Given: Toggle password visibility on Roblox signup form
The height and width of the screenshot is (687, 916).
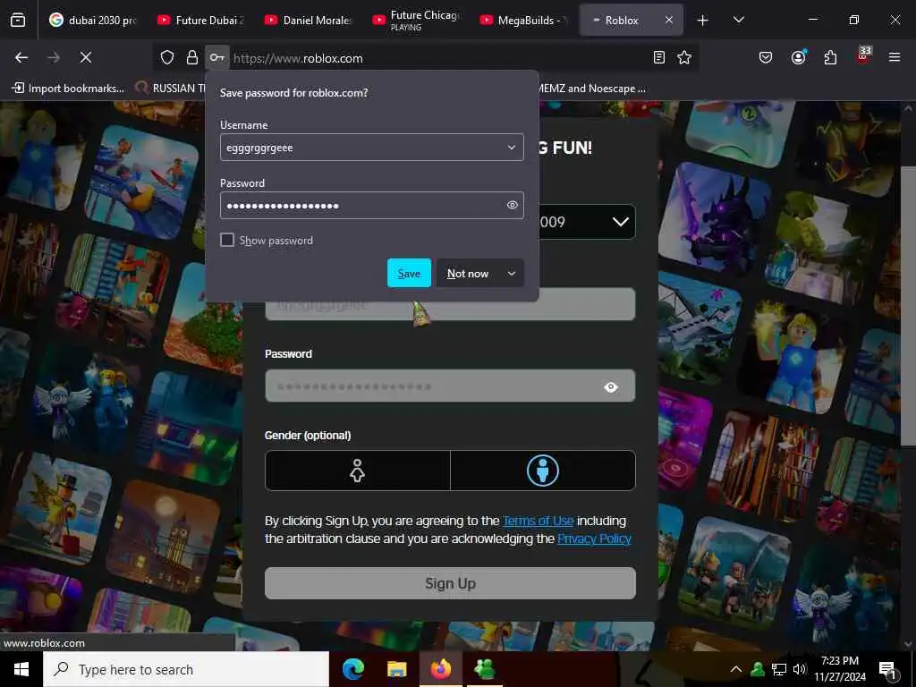Looking at the screenshot, I should [610, 386].
